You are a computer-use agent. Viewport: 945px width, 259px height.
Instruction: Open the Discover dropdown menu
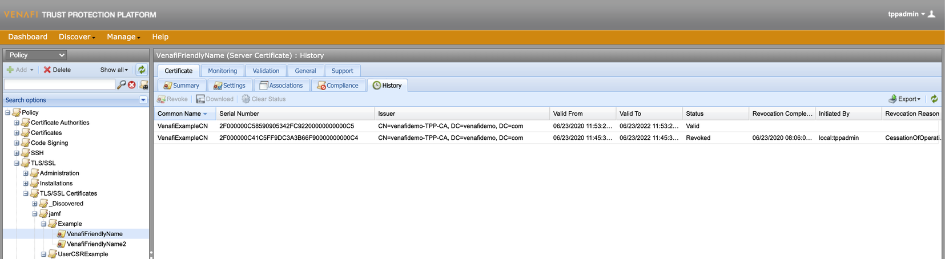[77, 37]
